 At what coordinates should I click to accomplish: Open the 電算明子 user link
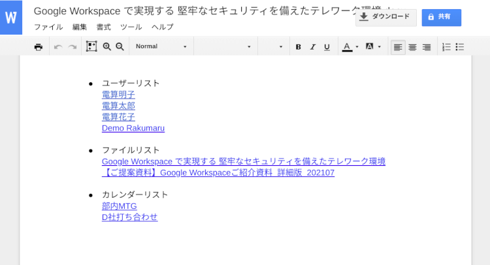pos(118,95)
